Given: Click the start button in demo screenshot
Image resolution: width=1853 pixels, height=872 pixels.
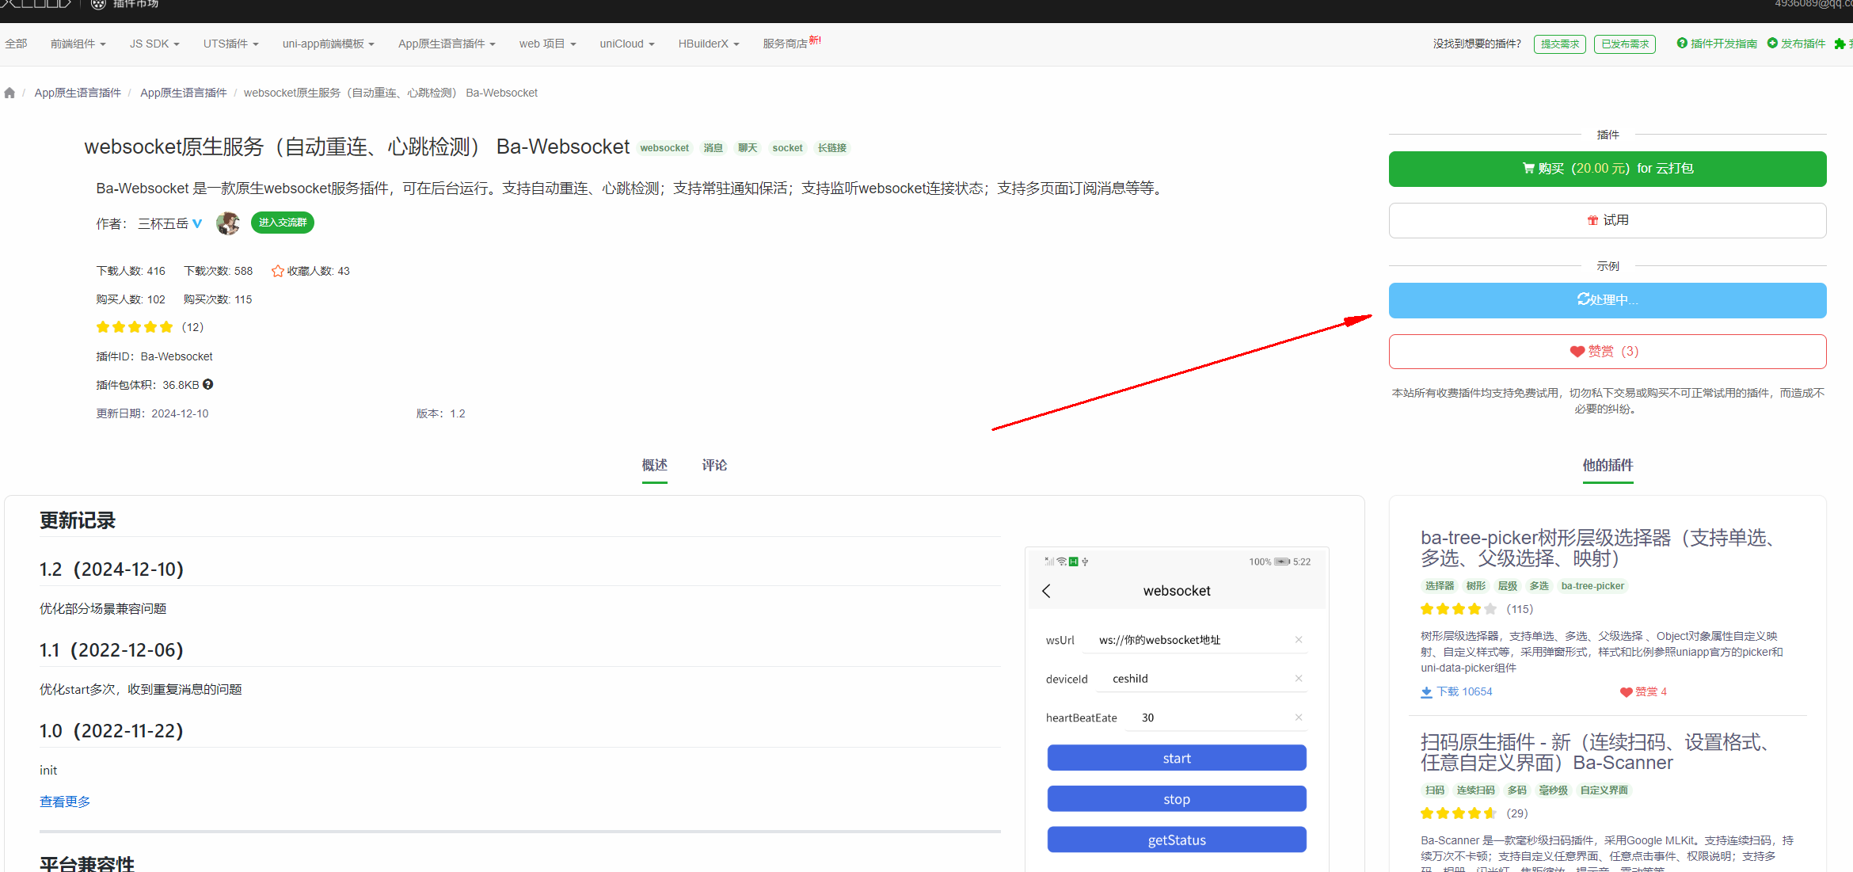Looking at the screenshot, I should point(1177,758).
